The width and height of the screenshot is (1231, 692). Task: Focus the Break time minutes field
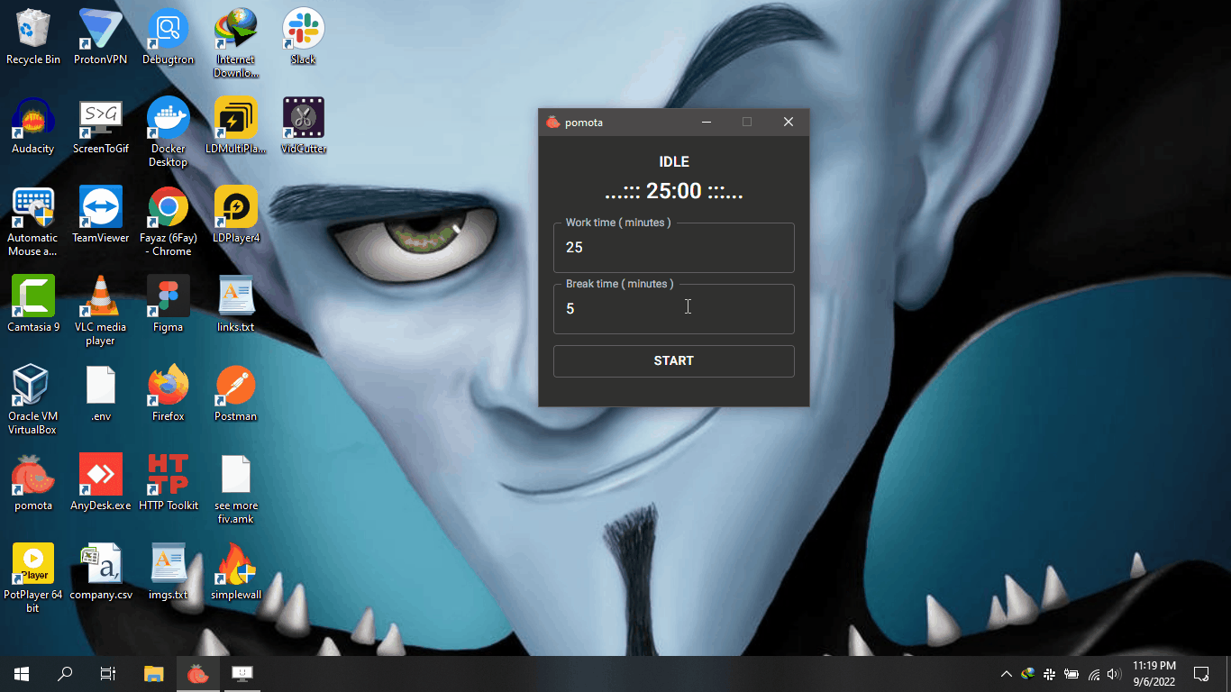pyautogui.click(x=673, y=309)
